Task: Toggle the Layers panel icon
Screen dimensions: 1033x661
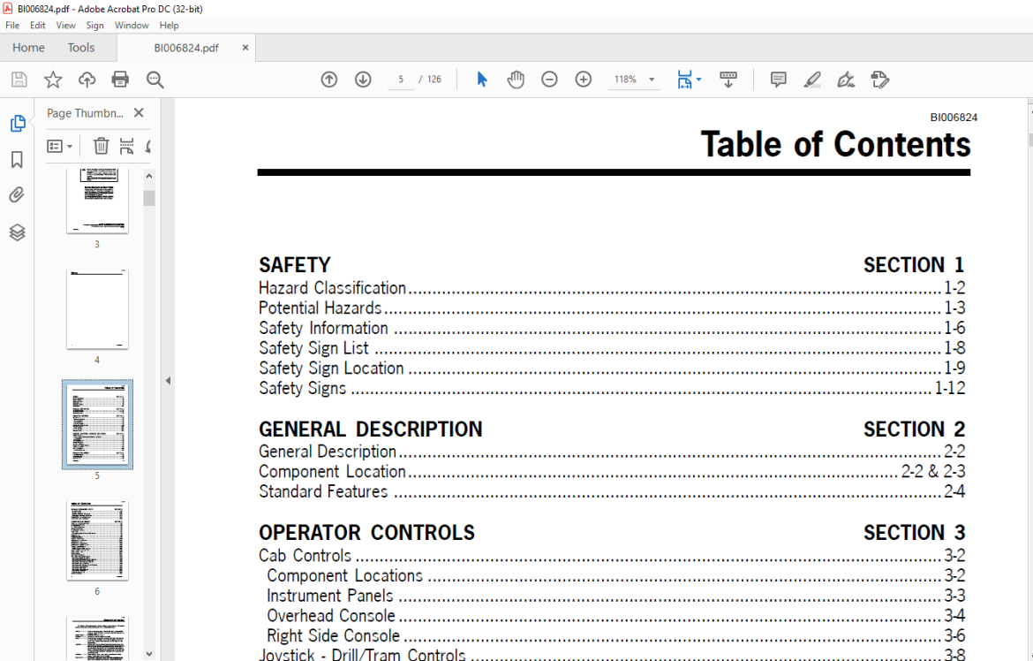Action: point(17,232)
